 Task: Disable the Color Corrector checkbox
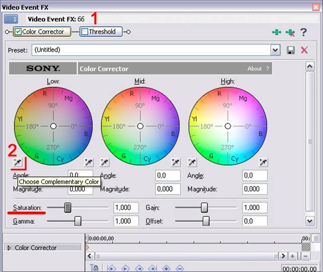18,32
